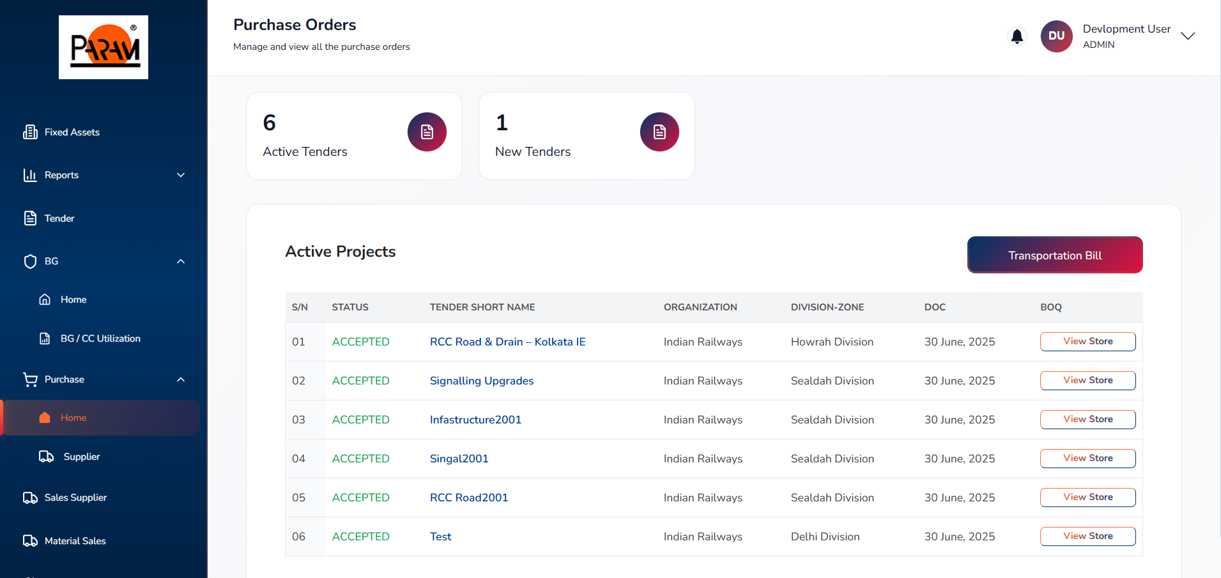Click the DU user avatar
1221x578 pixels.
point(1056,36)
